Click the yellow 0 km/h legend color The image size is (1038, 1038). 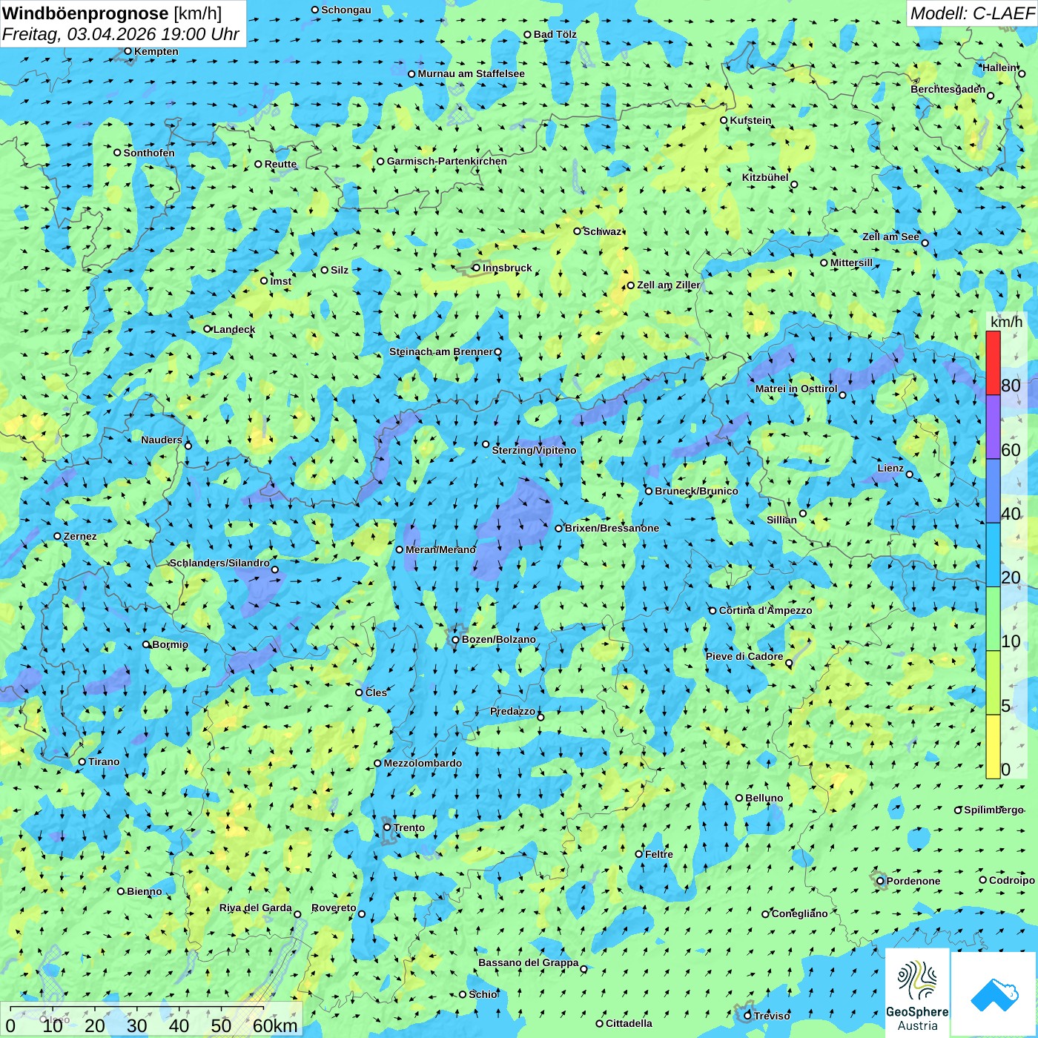click(993, 747)
